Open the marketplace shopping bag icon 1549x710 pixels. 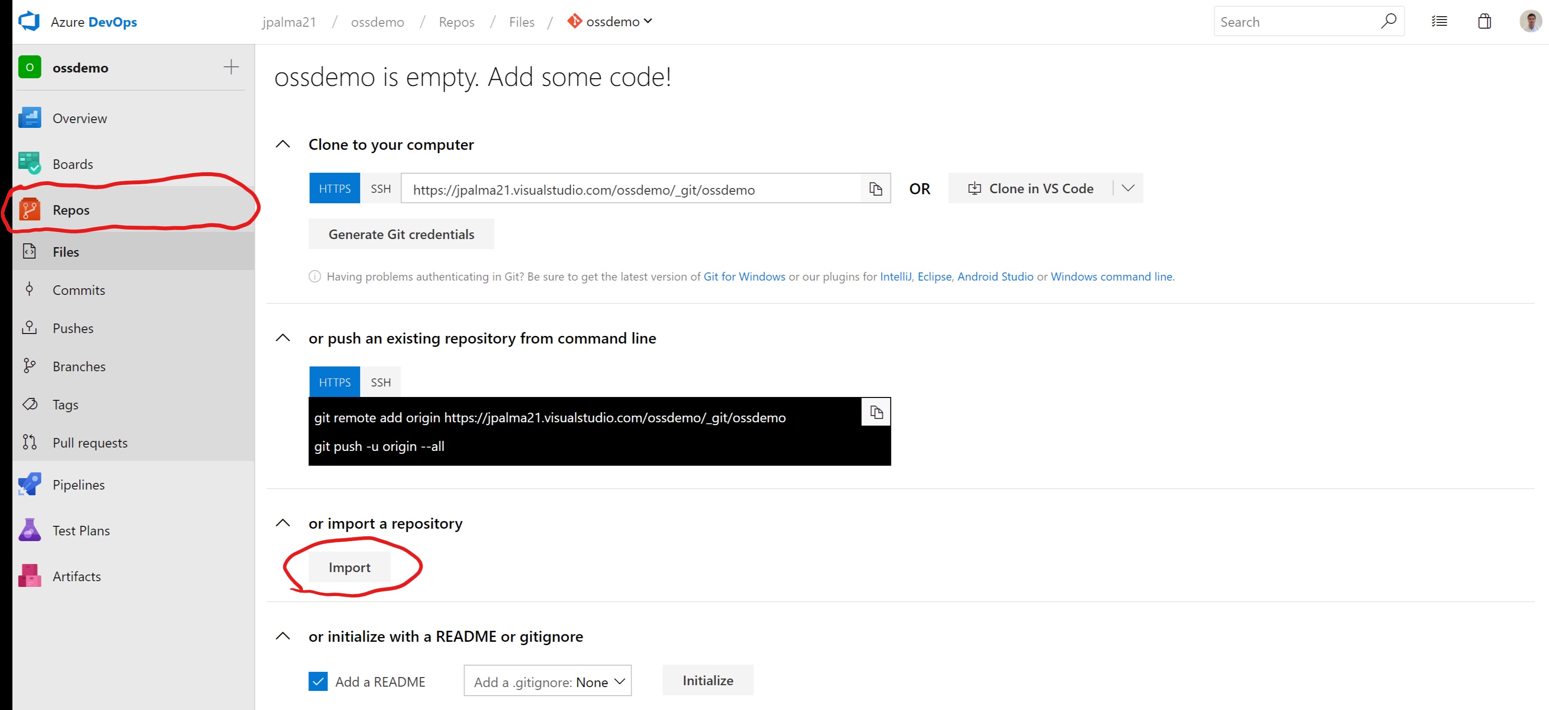pos(1484,21)
